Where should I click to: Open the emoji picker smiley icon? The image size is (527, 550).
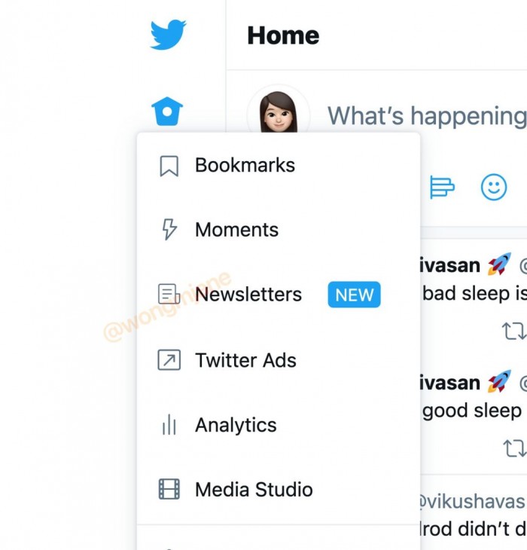pos(494,187)
